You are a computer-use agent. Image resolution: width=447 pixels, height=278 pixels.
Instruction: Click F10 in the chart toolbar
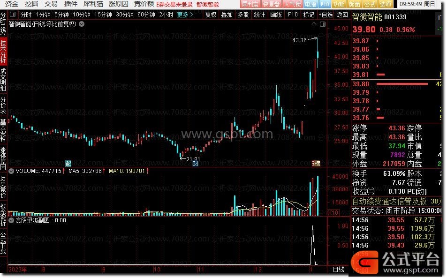pyautogui.click(x=293, y=14)
